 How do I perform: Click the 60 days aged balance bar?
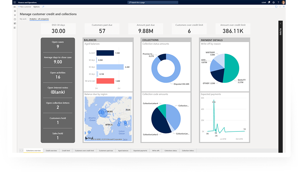[110, 67]
